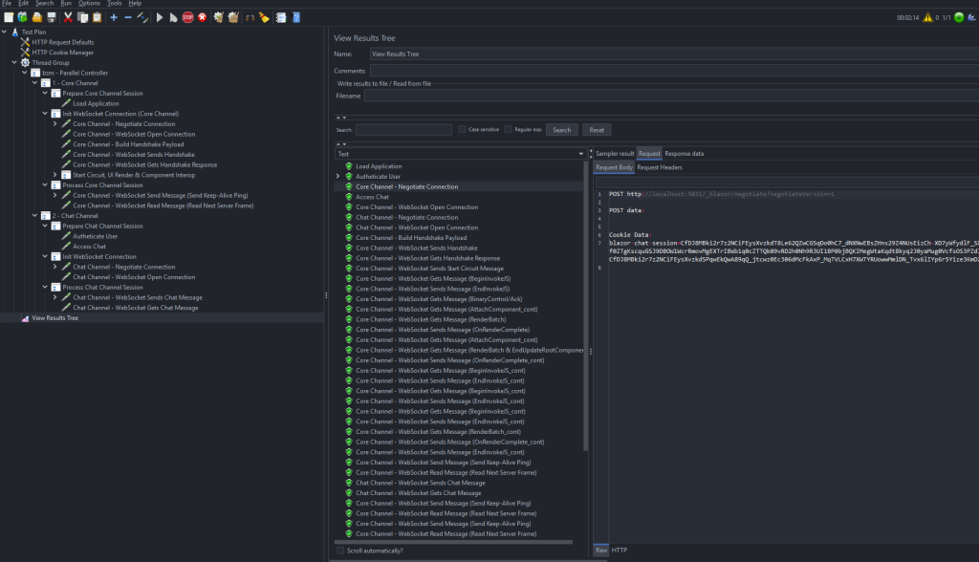Switch to Sampler result tab
979x562 pixels.
pos(615,154)
